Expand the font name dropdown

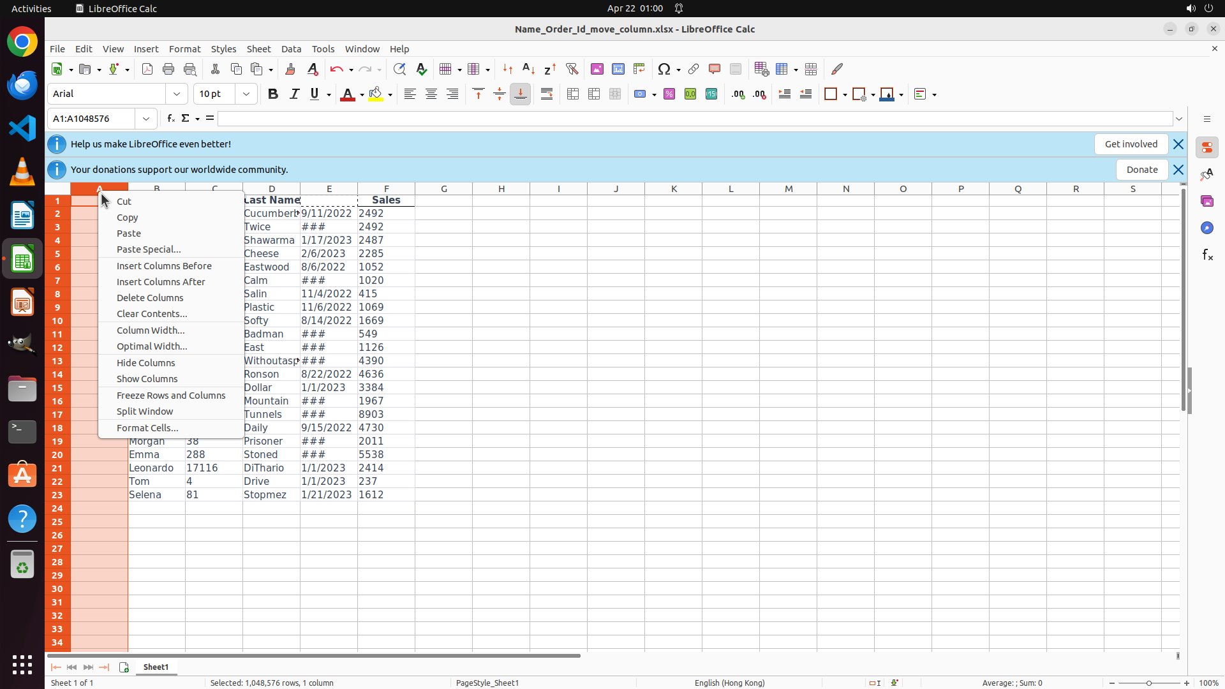coord(177,94)
